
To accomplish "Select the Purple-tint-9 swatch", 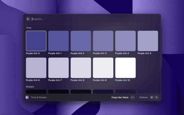I will tap(103, 68).
